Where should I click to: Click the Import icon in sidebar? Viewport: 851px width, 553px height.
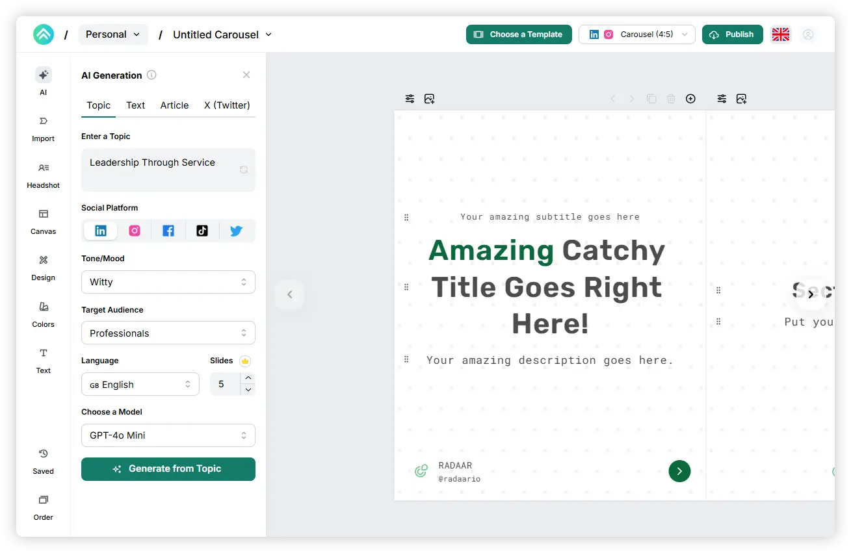[43, 127]
